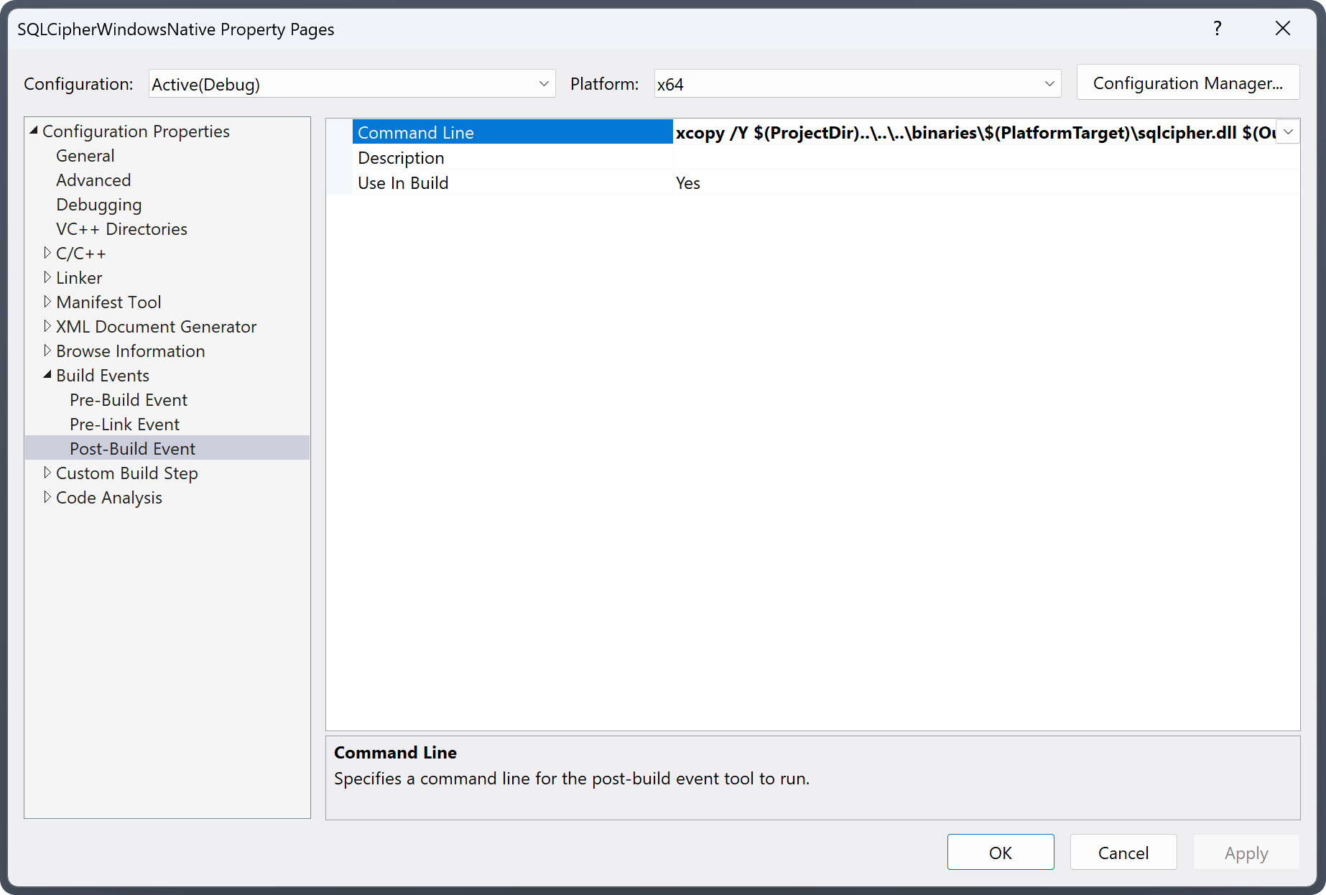Select Pre-Link Event page
This screenshot has width=1326, height=895.
(x=124, y=425)
